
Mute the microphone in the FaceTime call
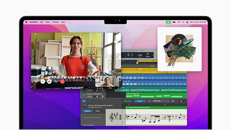pyautogui.click(x=43, y=81)
